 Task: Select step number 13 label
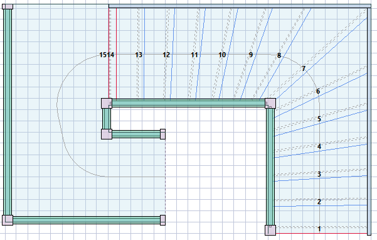tap(139, 55)
